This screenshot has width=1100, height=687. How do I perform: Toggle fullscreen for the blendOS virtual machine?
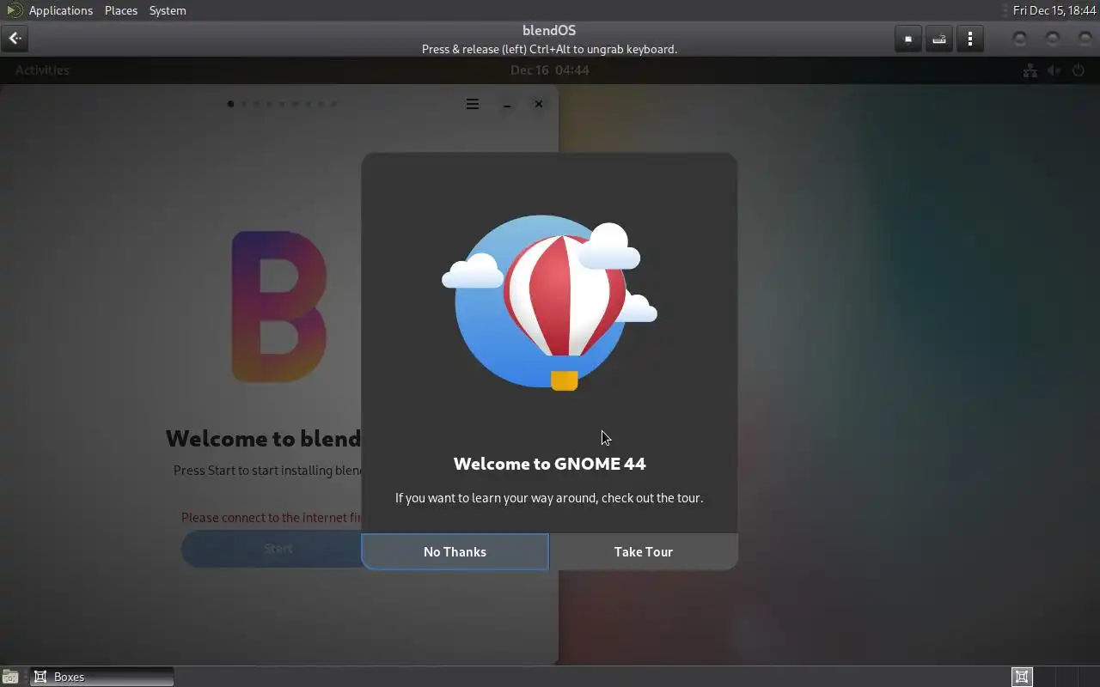[907, 39]
